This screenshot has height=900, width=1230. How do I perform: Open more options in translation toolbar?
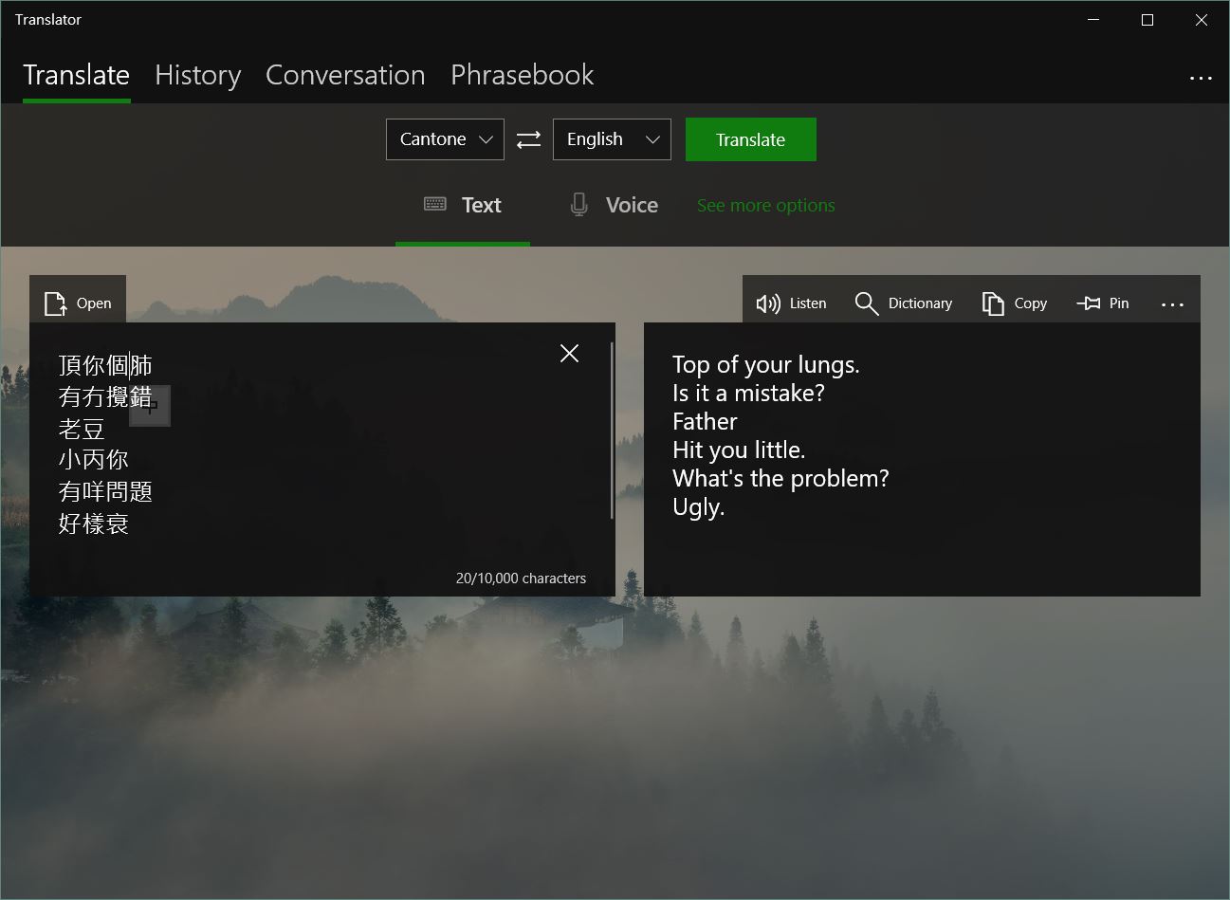[x=1172, y=304]
